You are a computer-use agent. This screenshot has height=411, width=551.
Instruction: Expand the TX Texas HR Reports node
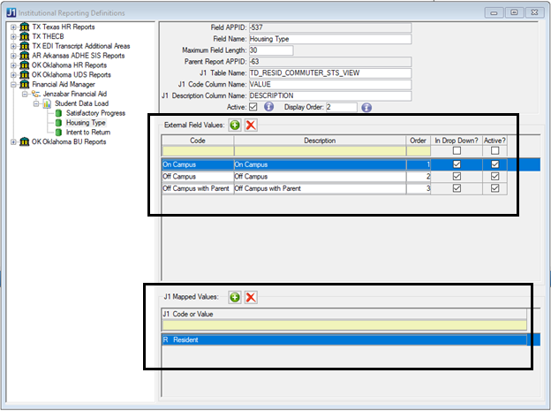(x=13, y=26)
